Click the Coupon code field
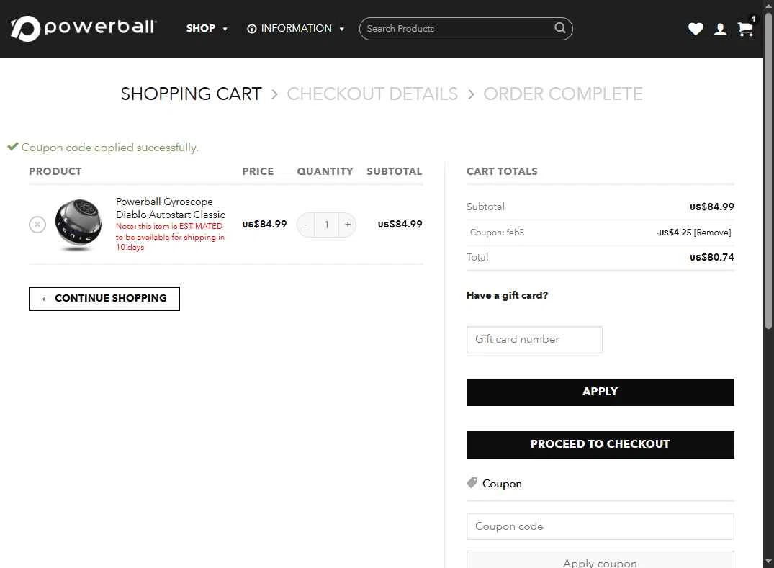The width and height of the screenshot is (774, 568). (600, 526)
